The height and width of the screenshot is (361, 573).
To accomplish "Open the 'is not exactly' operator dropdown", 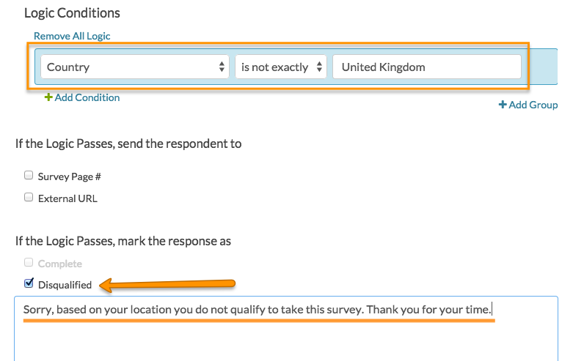I will click(279, 67).
